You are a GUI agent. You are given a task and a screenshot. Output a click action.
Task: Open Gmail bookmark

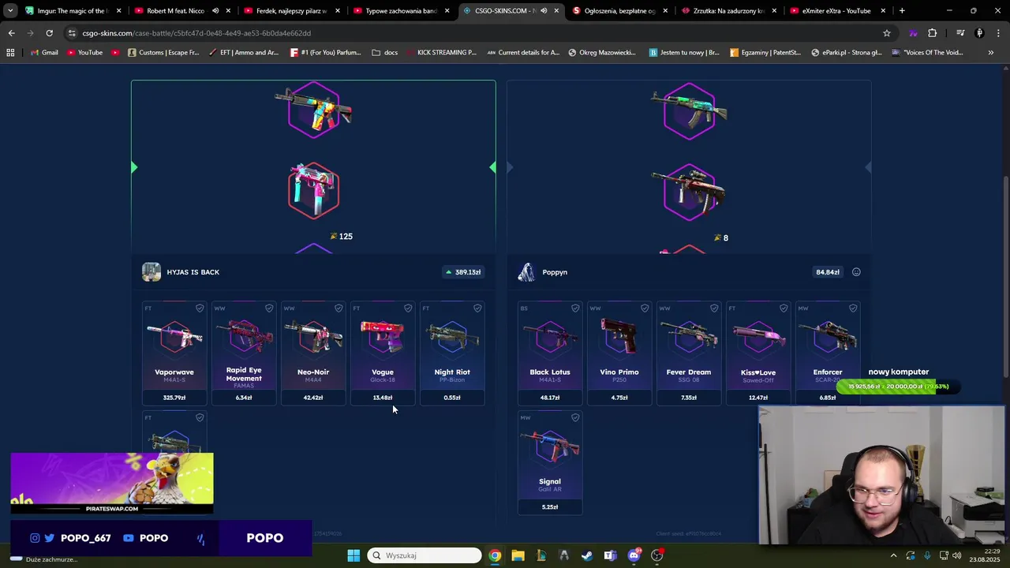click(43, 53)
